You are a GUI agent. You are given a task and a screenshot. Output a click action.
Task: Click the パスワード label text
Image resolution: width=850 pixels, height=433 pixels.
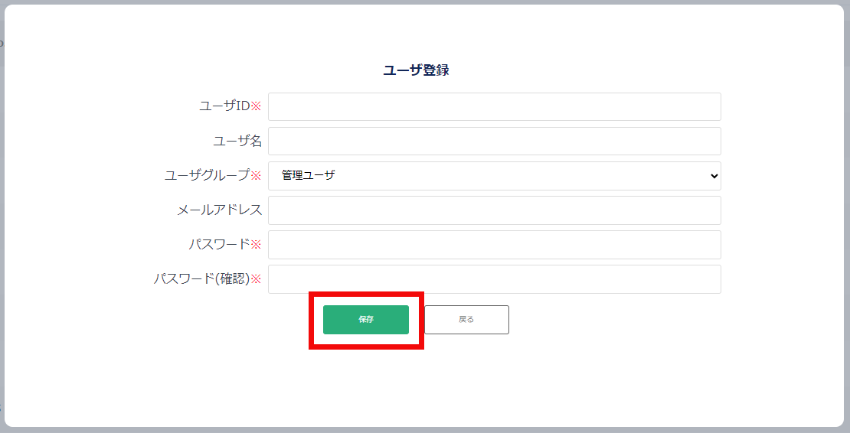219,244
